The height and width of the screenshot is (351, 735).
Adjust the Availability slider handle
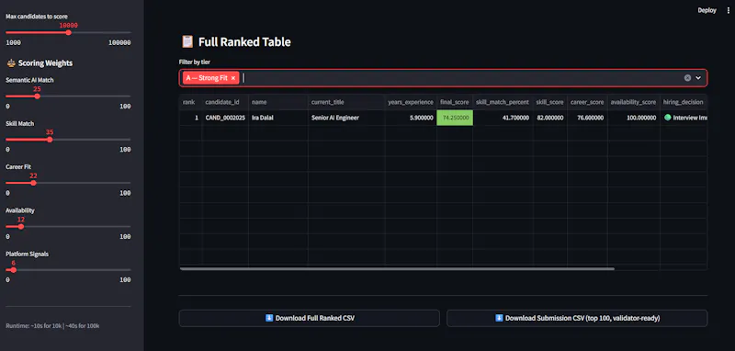tap(20, 226)
